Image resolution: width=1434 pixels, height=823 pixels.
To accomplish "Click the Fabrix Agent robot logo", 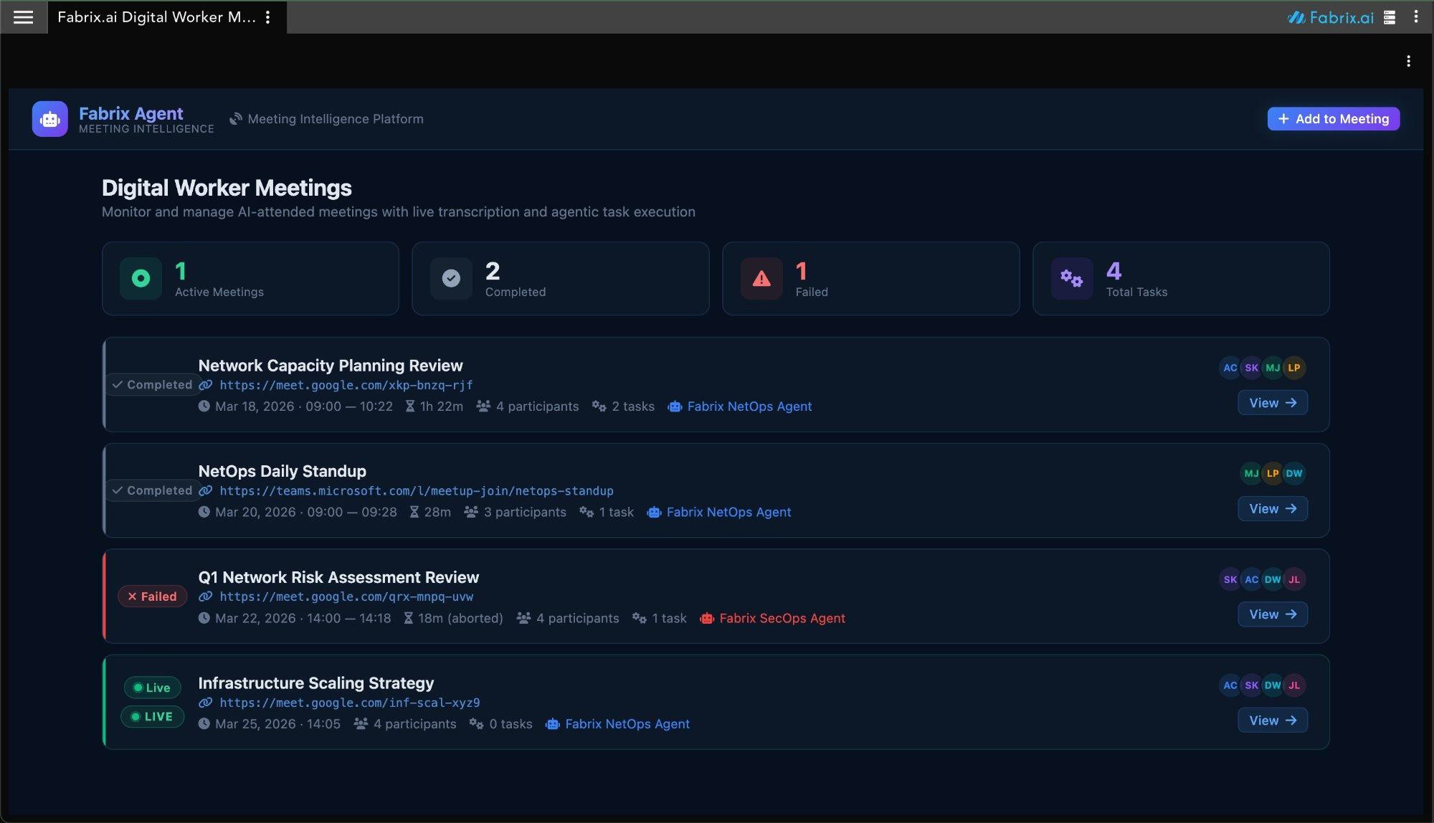I will click(49, 119).
